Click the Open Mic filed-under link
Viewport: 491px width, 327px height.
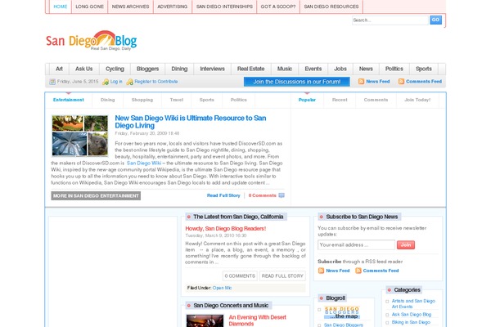point(222,288)
